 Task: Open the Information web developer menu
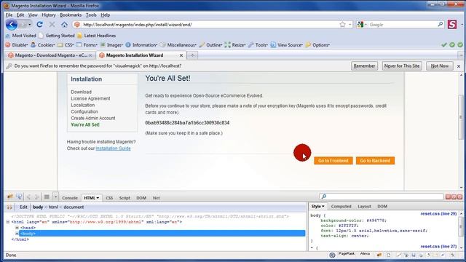pyautogui.click(x=141, y=45)
